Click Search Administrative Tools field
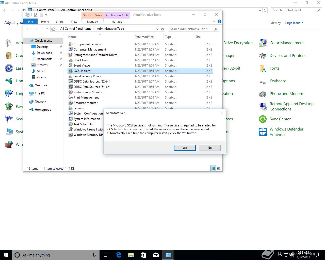 click(193, 29)
